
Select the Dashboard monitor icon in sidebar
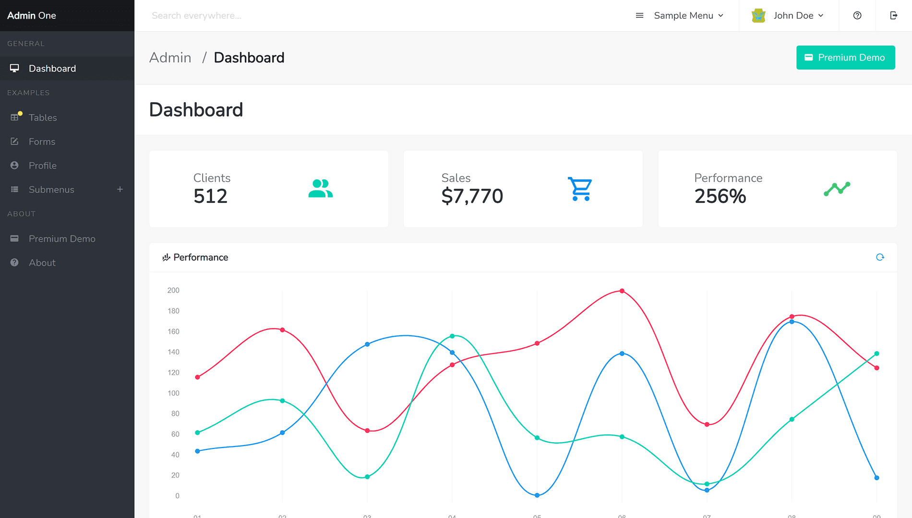[x=15, y=68]
